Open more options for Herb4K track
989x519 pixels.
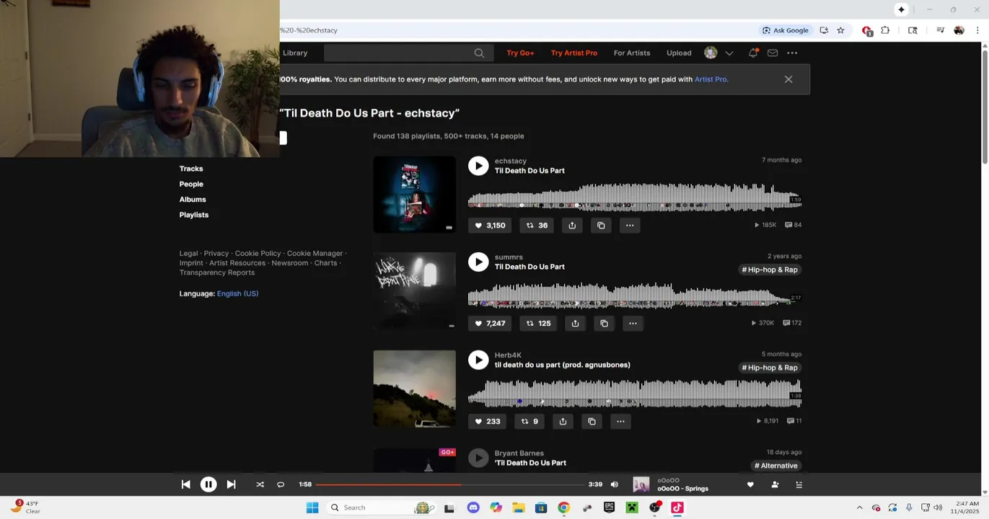[x=620, y=422]
